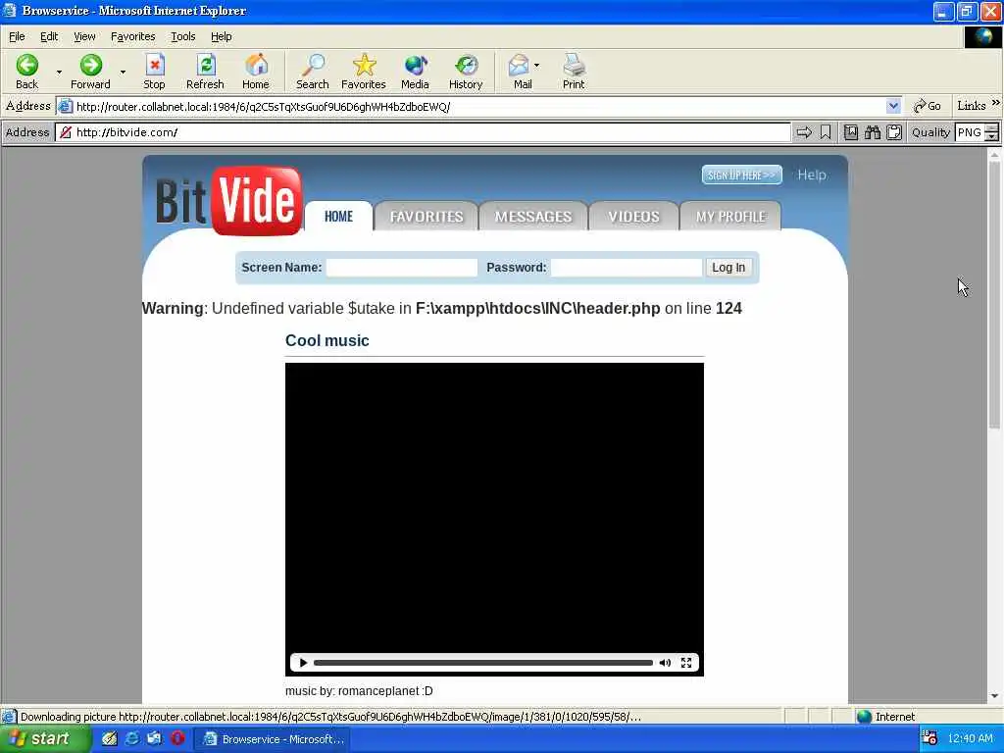Decrease Quality with the down stepper
Image resolution: width=1004 pixels, height=753 pixels.
point(992,137)
